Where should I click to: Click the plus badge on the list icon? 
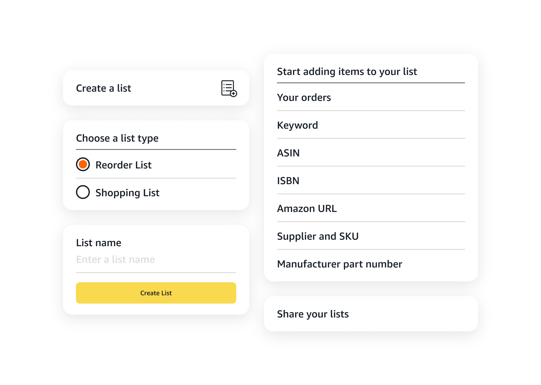[x=234, y=93]
